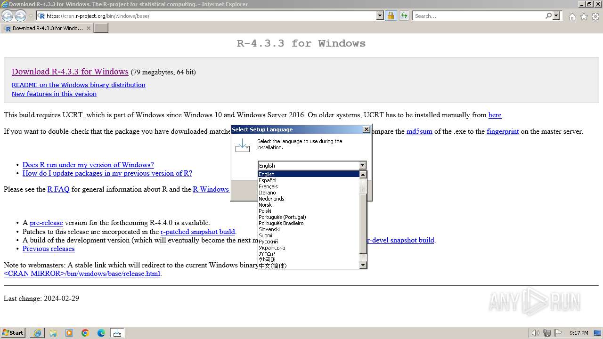Image resolution: width=603 pixels, height=339 pixels.
Task: Click the Internet Explorer taskbar icon
Action: click(37, 333)
